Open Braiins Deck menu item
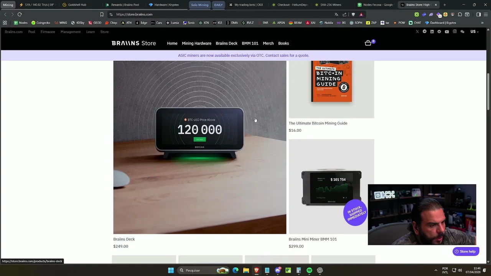Image resolution: width=491 pixels, height=276 pixels. 227,43
